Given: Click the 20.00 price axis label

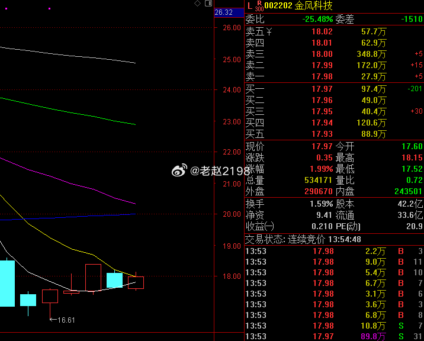Looking at the screenshot, I should [232, 214].
